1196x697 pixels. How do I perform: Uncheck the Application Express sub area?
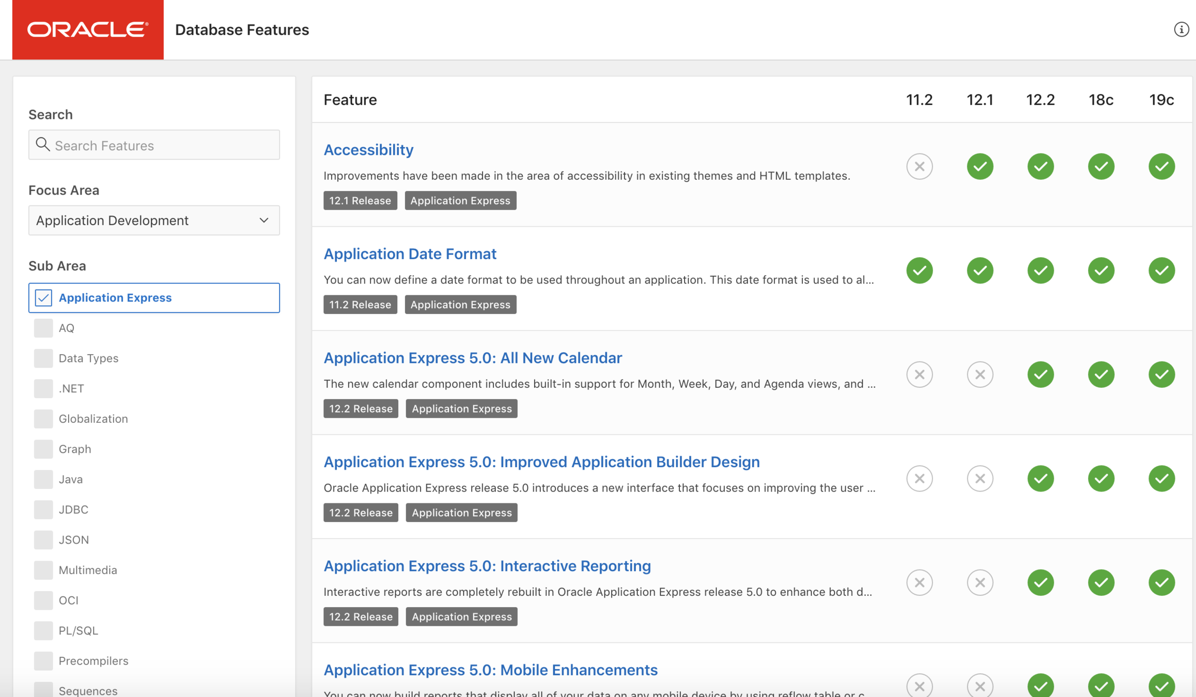point(43,298)
